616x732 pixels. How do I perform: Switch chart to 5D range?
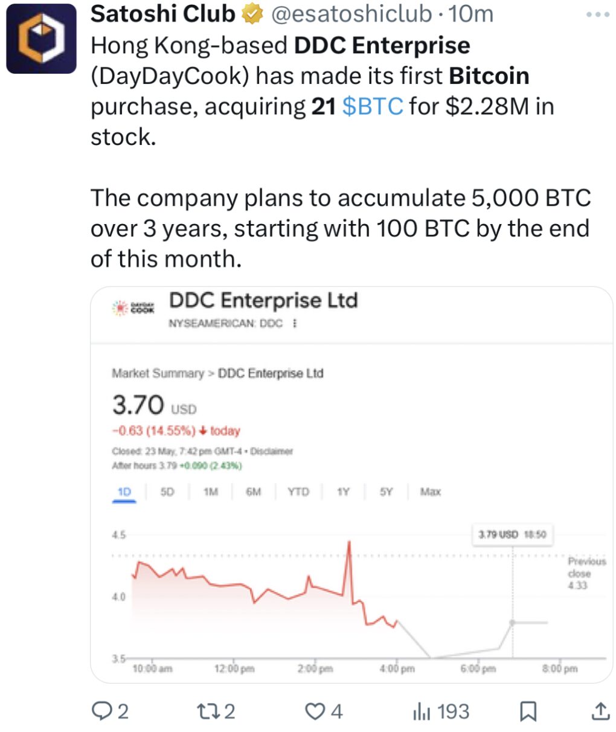(167, 492)
